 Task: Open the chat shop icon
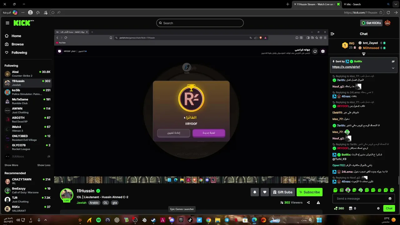pyautogui.click(x=351, y=208)
